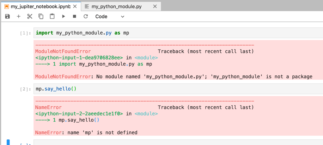Save the notebook with the floppy disk icon

click(x=7, y=16)
